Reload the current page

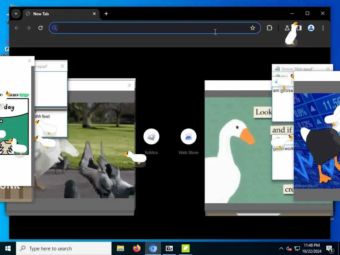[x=41, y=28]
